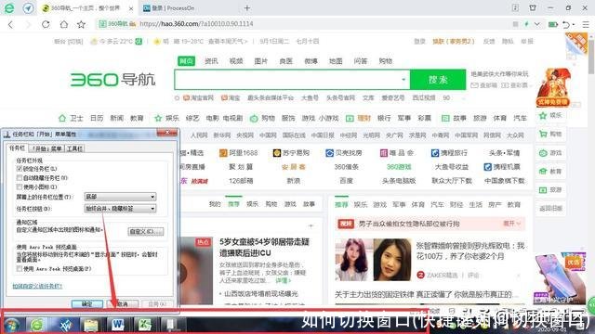Click the compass navigation icon beside logo
595x334 pixels.
(28, 8)
